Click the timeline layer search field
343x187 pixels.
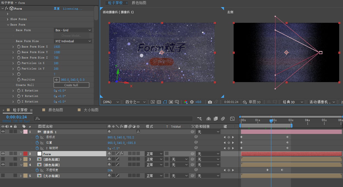click(x=113, y=119)
